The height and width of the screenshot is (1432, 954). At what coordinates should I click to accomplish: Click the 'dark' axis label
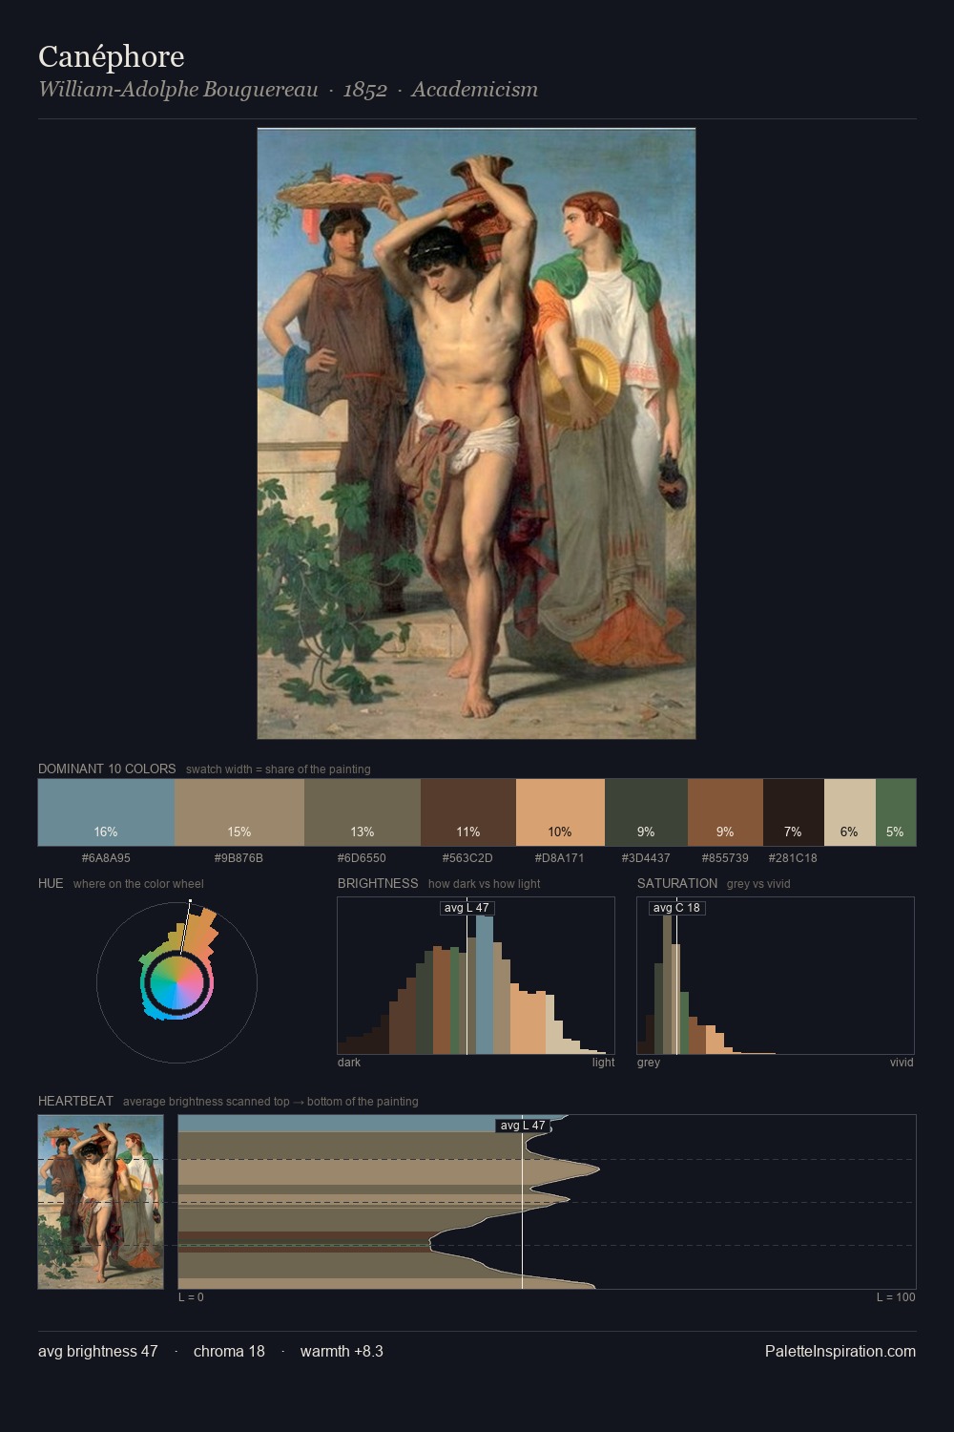(x=349, y=1063)
